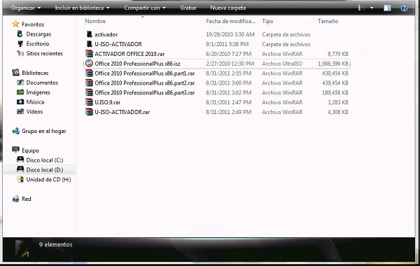
Task: Sort by Fecha de modificación column
Action: point(230,21)
